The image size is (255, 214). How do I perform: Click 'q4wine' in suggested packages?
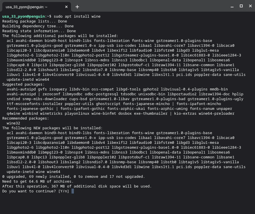click(x=13, y=114)
